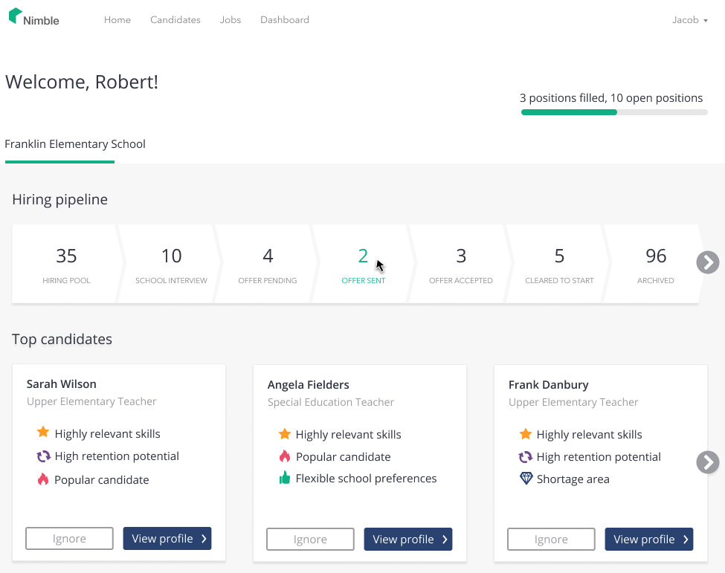This screenshot has height=573, width=725.
Task: View profile of Sarah Wilson
Action: pos(167,539)
